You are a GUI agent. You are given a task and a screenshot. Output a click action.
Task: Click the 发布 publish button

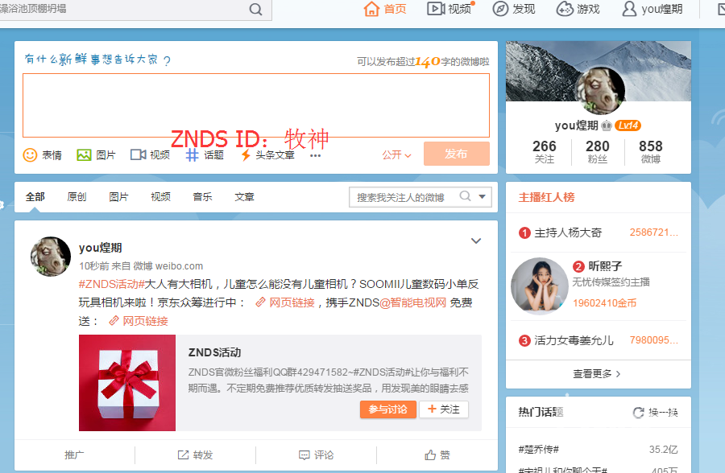[x=456, y=154]
